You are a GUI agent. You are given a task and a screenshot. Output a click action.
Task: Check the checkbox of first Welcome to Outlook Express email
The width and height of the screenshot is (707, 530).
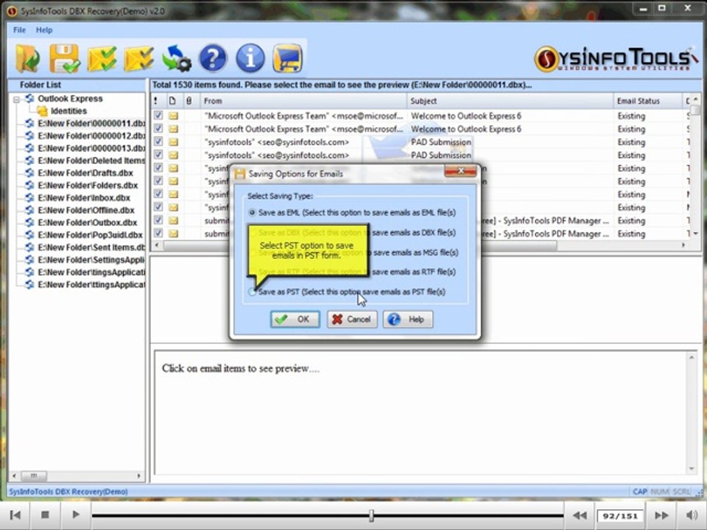(158, 116)
